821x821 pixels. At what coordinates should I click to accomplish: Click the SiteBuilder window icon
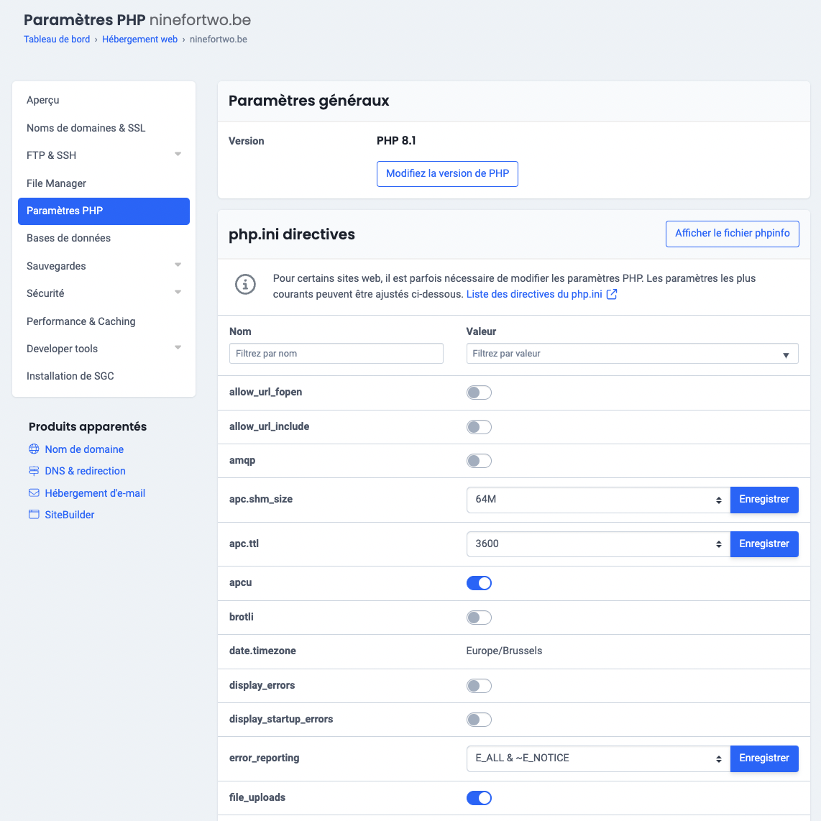click(x=34, y=515)
